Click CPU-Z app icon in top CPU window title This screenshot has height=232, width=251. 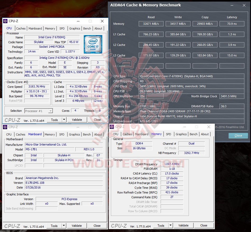click(x=5, y=21)
